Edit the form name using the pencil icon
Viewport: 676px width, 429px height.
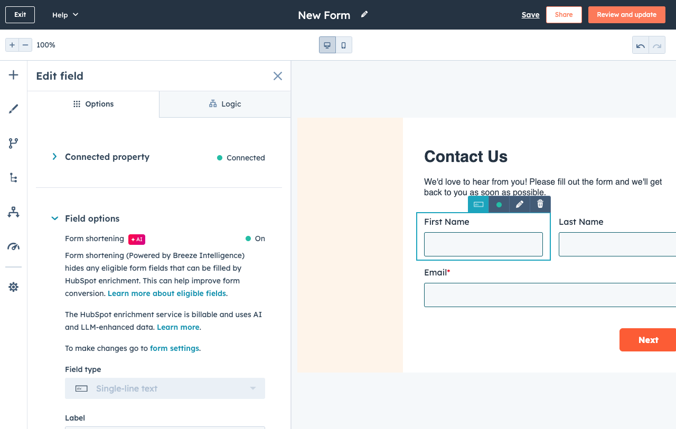(364, 14)
